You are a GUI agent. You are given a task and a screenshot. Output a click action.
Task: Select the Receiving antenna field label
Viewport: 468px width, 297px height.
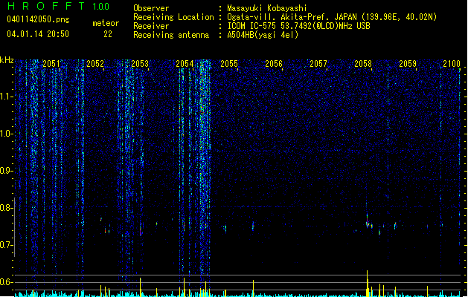171,35
